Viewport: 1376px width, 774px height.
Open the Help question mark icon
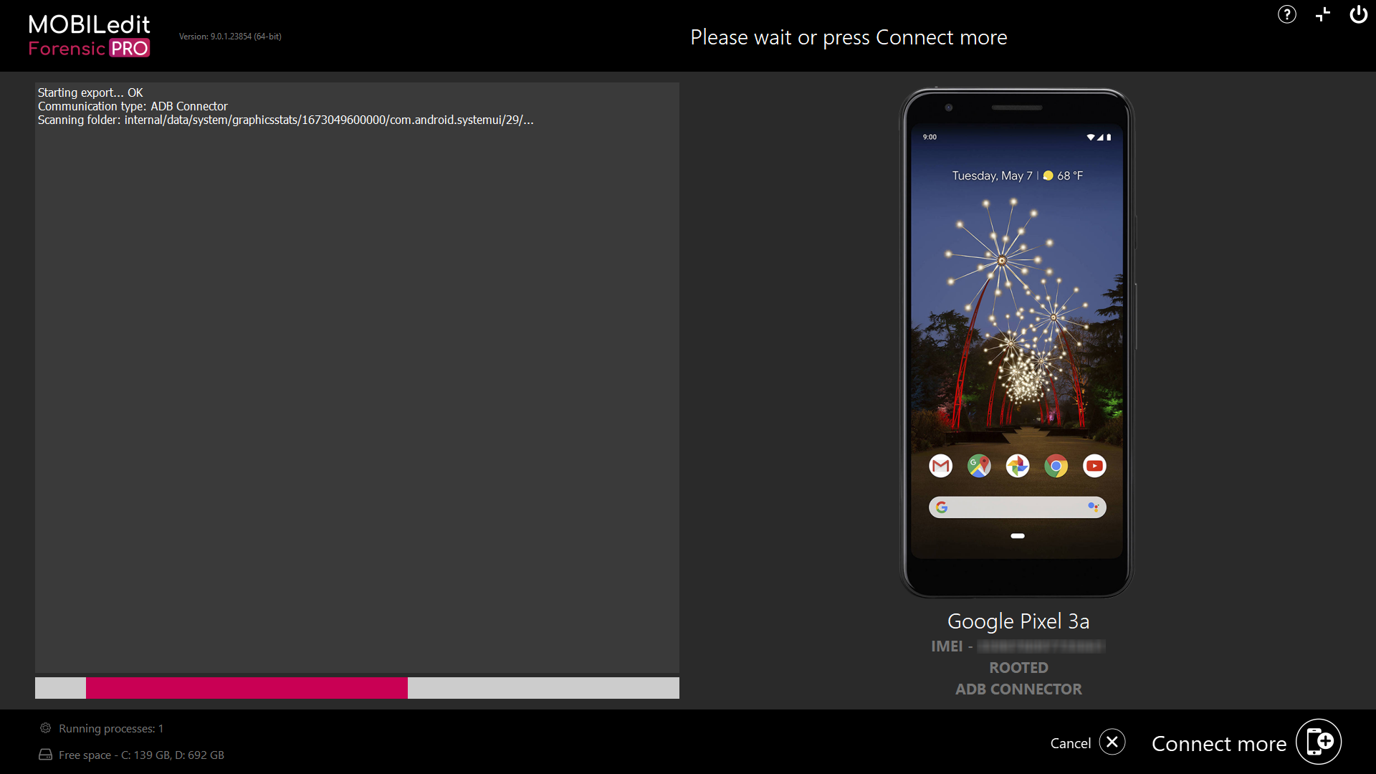[1286, 14]
